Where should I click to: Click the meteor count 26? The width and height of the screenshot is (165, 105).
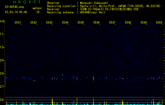38,12
